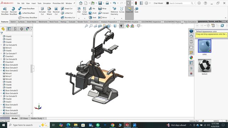Select the Swept Cut tool
Viewport: 228px width, 128px height.
[67, 9]
